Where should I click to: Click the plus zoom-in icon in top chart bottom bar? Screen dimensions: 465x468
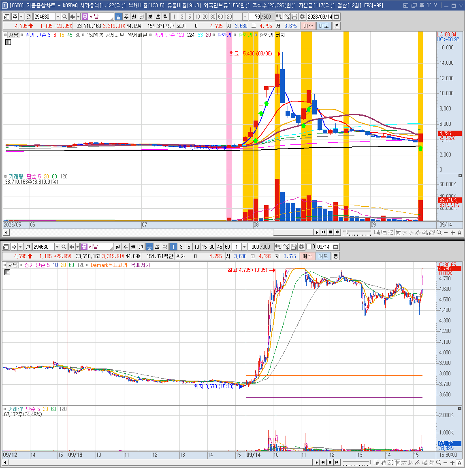(x=453, y=233)
